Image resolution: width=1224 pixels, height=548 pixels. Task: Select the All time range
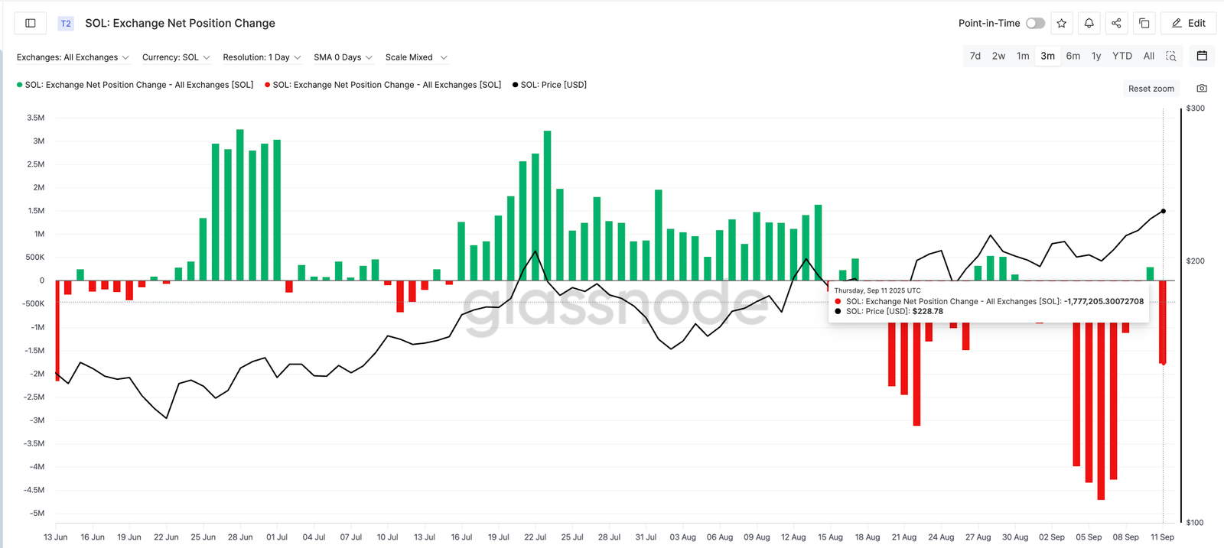pyautogui.click(x=1149, y=56)
